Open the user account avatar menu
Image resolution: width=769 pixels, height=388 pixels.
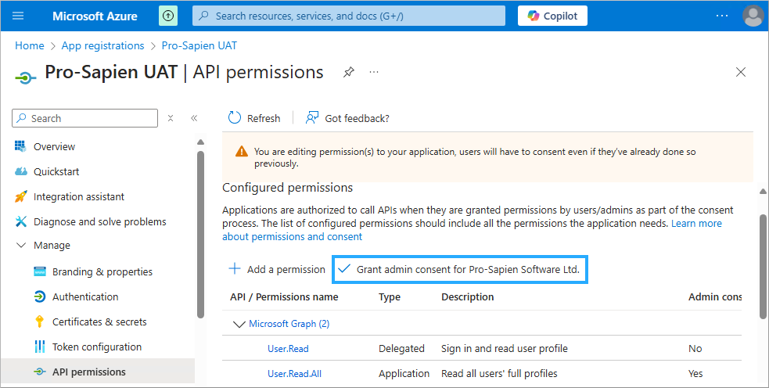pos(753,16)
